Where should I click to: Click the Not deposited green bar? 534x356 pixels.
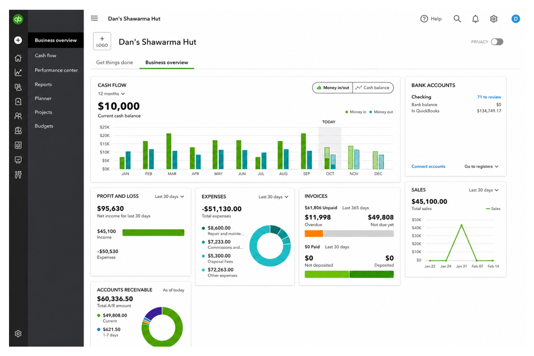click(x=327, y=274)
